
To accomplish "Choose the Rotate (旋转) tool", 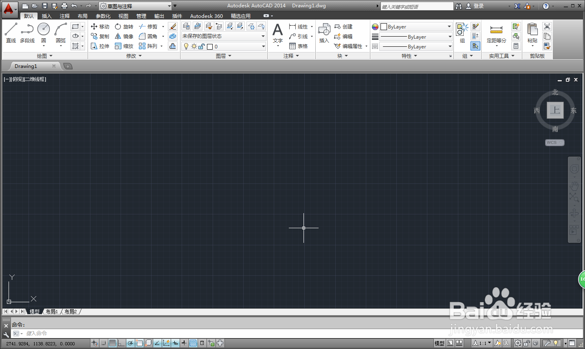I will point(124,26).
